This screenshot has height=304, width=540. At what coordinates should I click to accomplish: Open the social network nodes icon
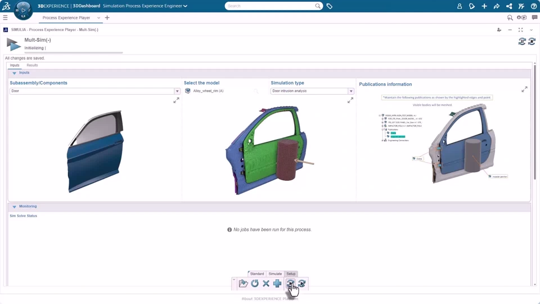pyautogui.click(x=509, y=6)
